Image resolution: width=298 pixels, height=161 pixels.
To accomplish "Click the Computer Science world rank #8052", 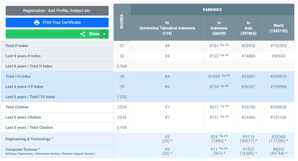I will 278,149.
